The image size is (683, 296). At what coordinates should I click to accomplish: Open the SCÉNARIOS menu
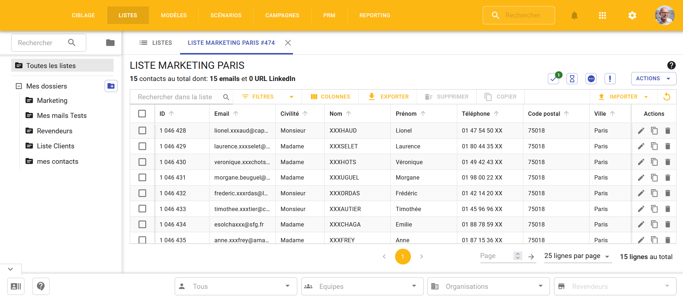pos(226,15)
